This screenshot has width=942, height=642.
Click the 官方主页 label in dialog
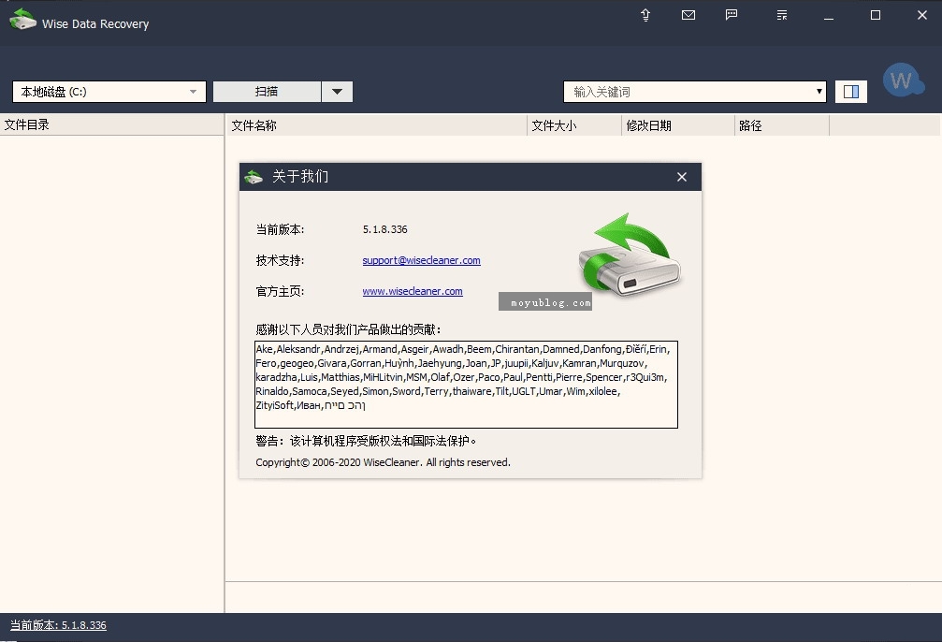pos(280,292)
